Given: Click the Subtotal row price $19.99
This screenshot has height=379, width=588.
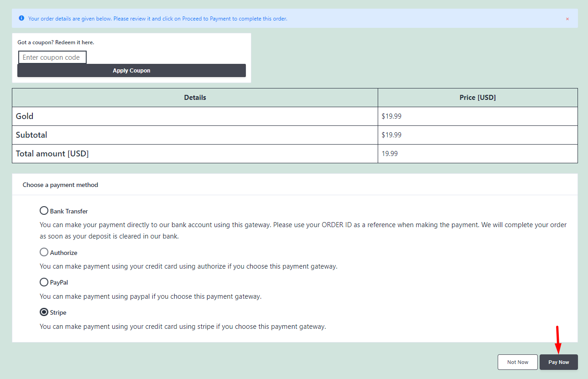Looking at the screenshot, I should coord(391,135).
